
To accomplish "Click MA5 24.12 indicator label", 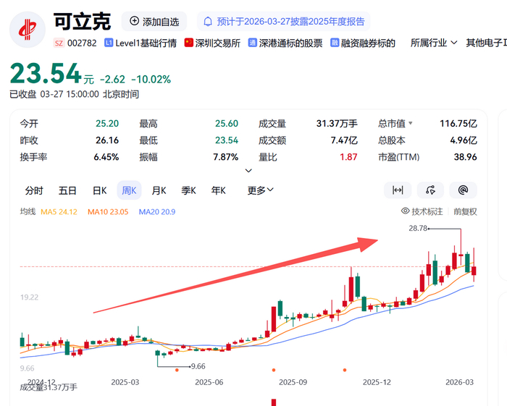I will 59,212.
